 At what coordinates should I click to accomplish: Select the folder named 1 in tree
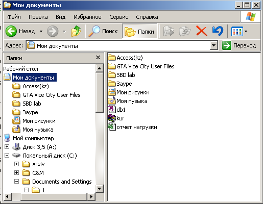coord(43,190)
